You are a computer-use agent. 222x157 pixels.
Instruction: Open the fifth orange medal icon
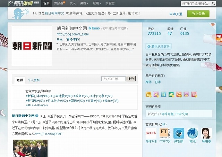pos(179,94)
